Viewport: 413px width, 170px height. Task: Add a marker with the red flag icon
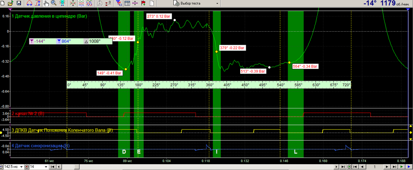[143, 3]
